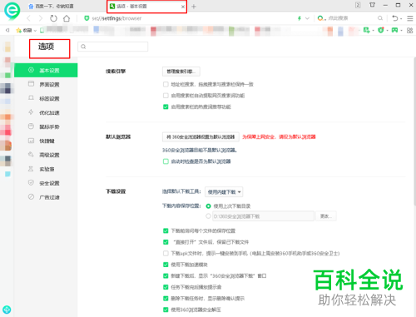Click the green extension add icon on toolbar
Viewport: 416px width, 317px height.
(367, 30)
